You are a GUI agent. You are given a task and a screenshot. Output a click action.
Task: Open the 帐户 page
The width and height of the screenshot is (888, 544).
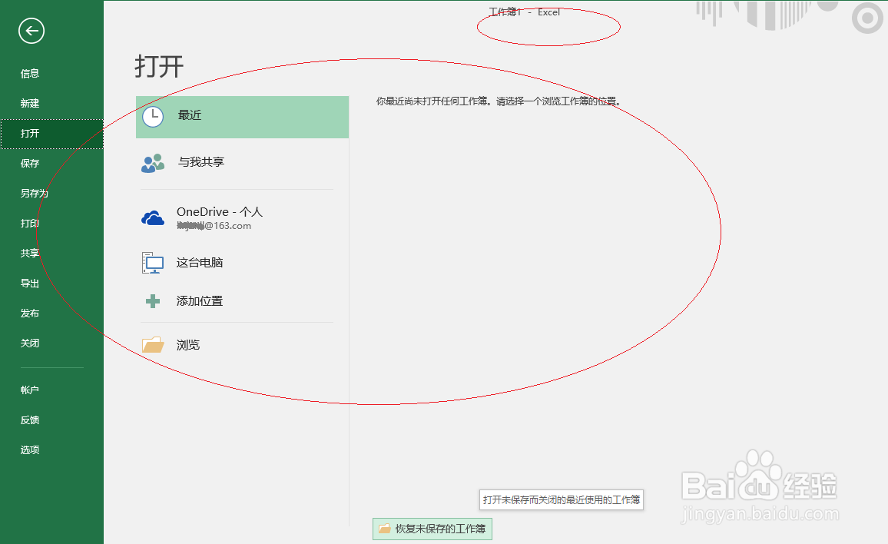pos(30,390)
